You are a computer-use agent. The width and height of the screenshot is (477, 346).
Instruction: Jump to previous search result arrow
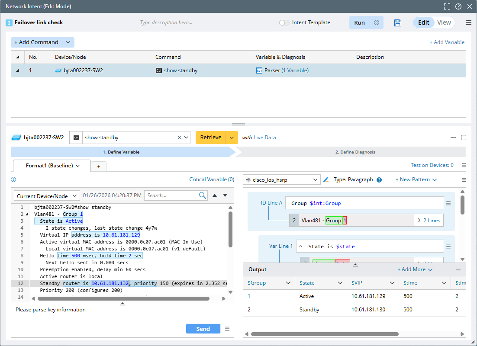click(x=215, y=195)
